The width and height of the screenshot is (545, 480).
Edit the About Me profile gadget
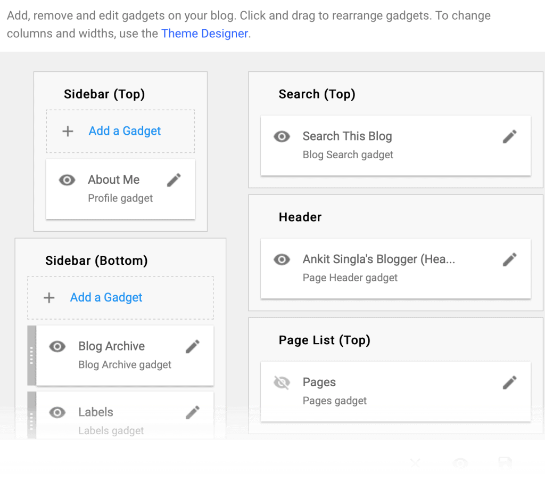pos(174,180)
